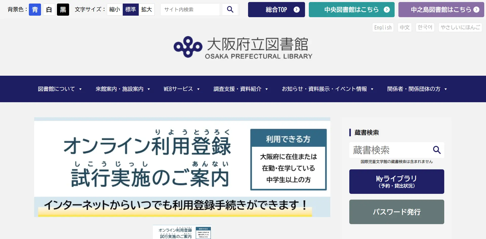Image resolution: width=486 pixels, height=239 pixels.
Task: Click the arrow icon on 総合TOP button
Action: (296, 10)
